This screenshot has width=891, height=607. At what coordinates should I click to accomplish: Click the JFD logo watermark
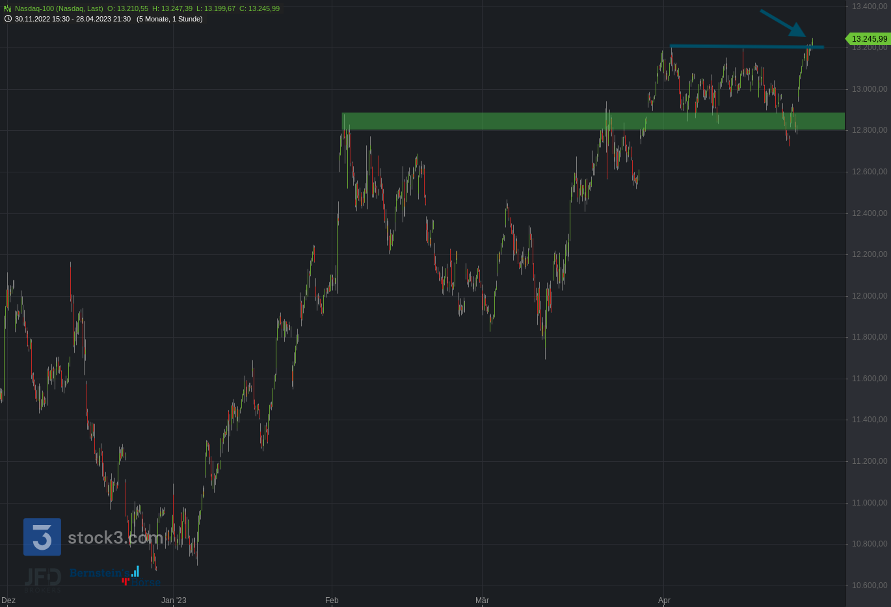pos(43,578)
